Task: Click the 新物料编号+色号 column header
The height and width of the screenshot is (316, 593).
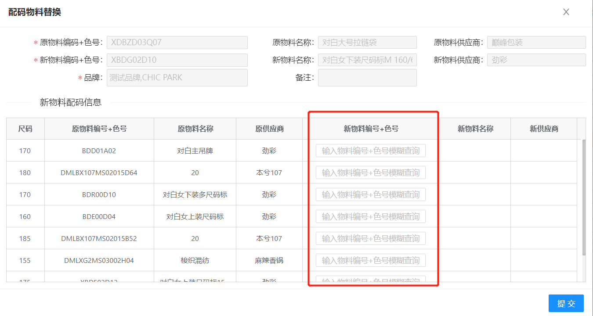Action: [x=371, y=129]
